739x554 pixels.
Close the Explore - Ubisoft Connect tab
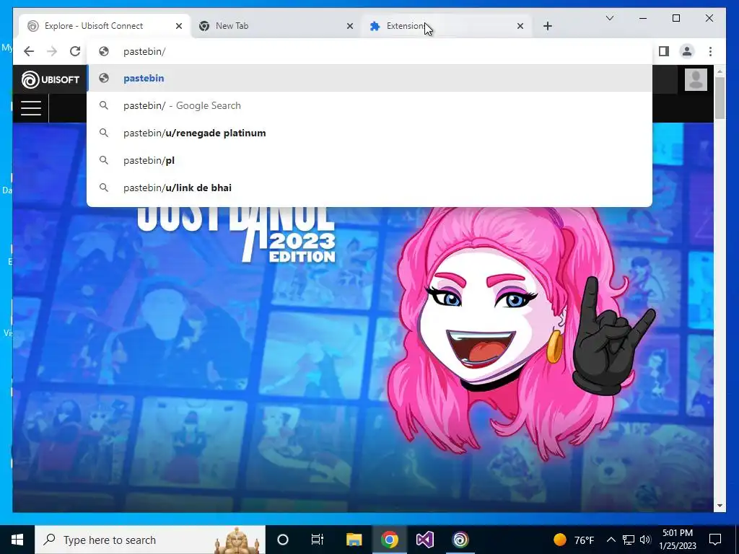click(179, 26)
